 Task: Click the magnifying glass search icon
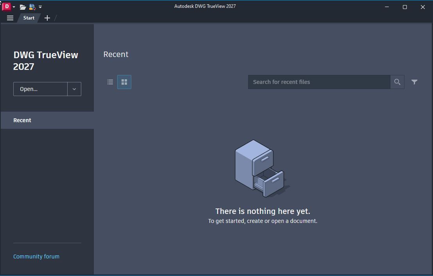point(397,82)
